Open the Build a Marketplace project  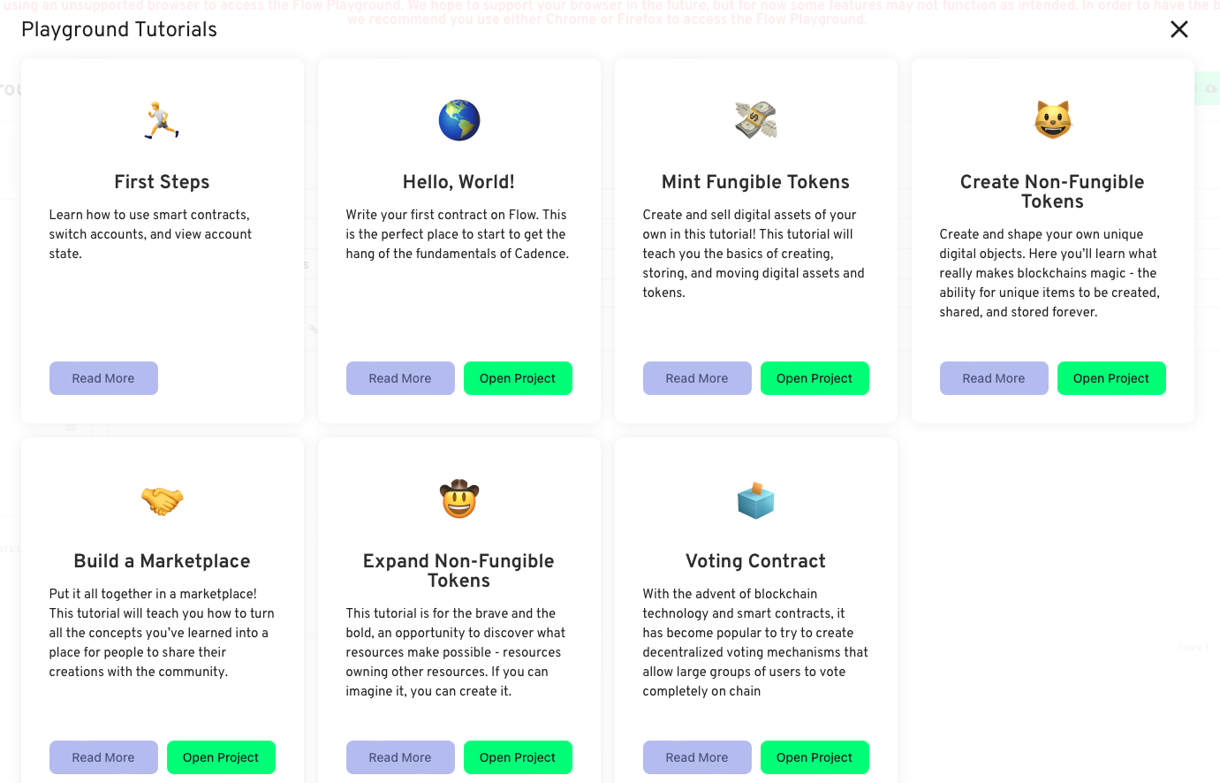click(221, 757)
